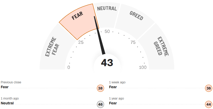The height and width of the screenshot is (109, 213).
Task: Click the 25 tick label on gauge
Action: point(81,42)
